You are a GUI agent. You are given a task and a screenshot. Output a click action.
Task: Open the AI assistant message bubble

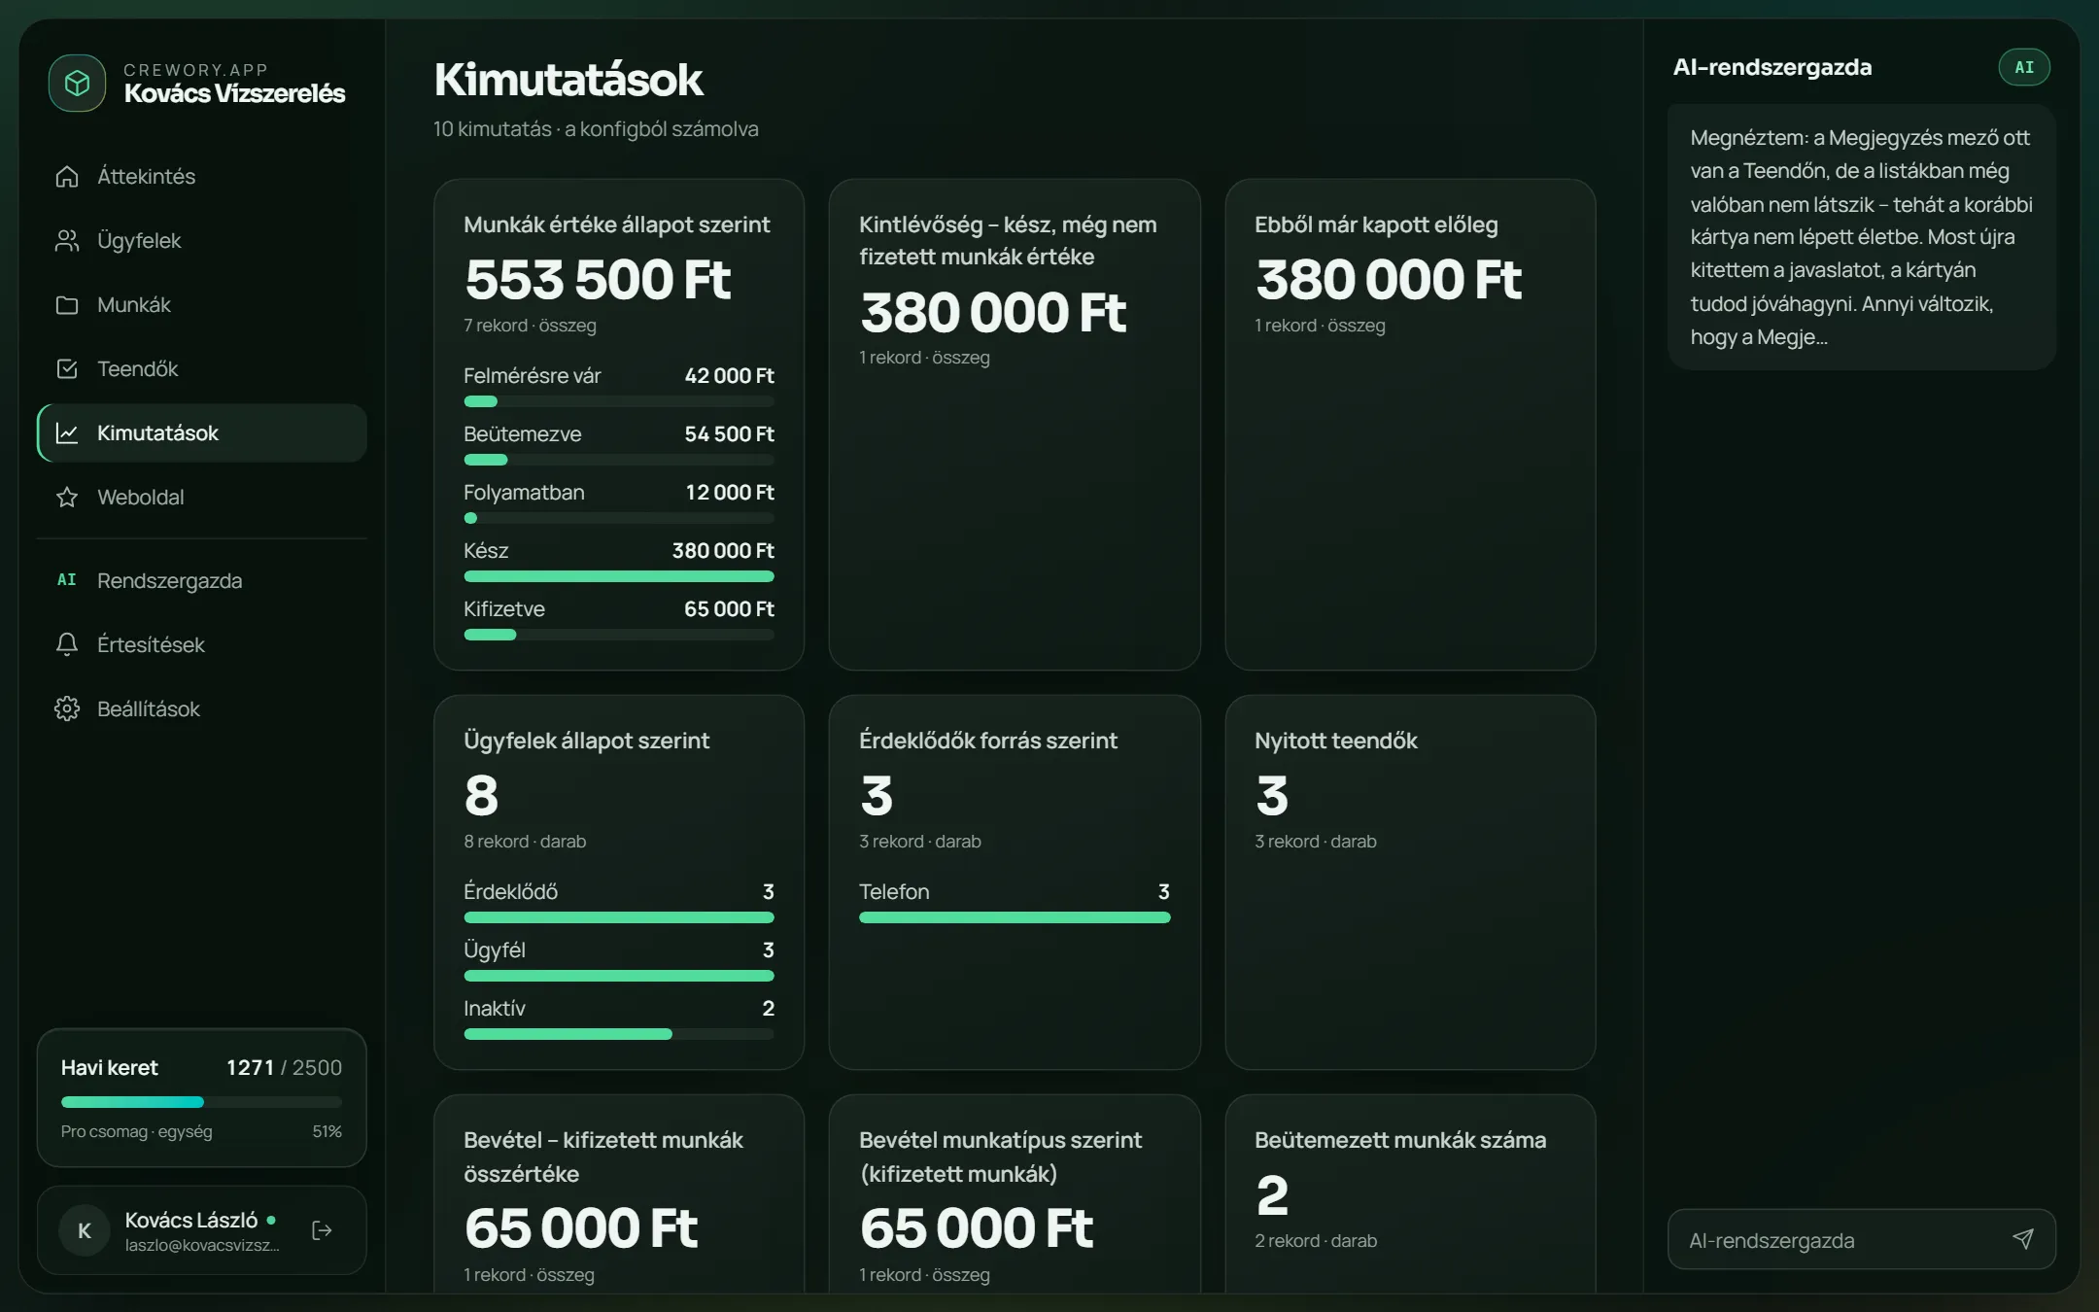pyautogui.click(x=1861, y=237)
